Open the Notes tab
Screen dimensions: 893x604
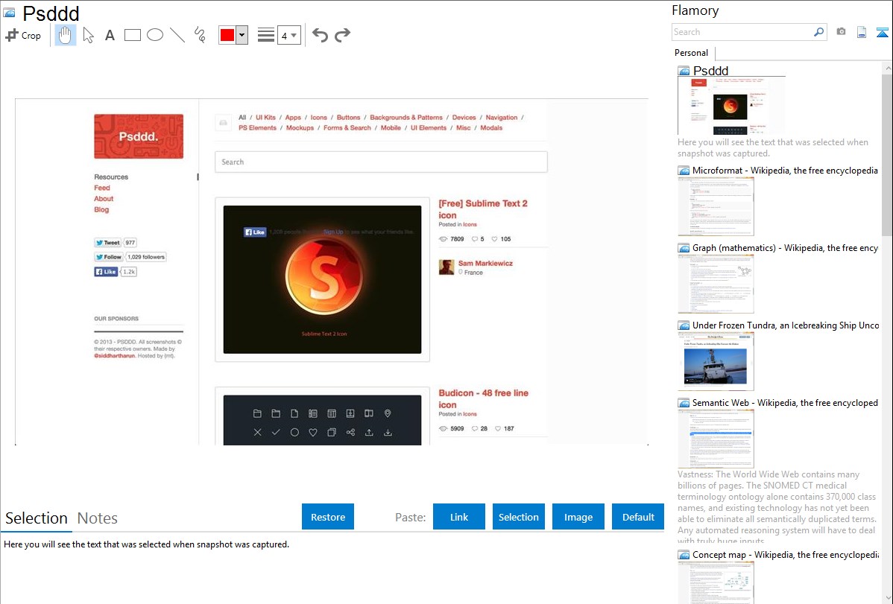pos(98,518)
